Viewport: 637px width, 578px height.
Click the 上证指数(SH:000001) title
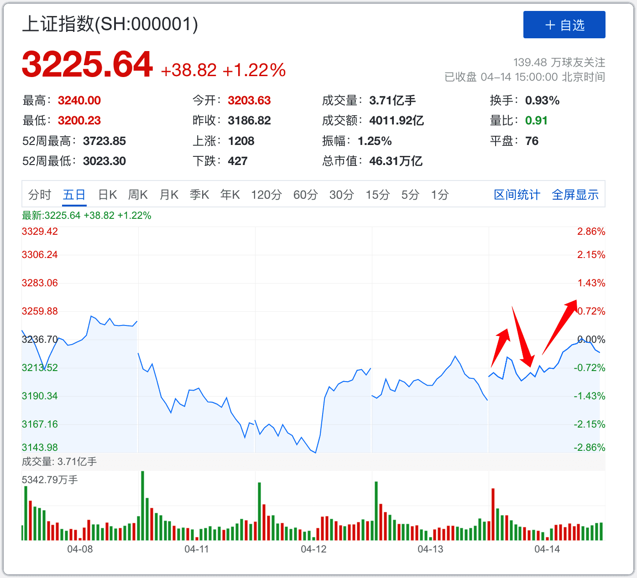tap(110, 24)
